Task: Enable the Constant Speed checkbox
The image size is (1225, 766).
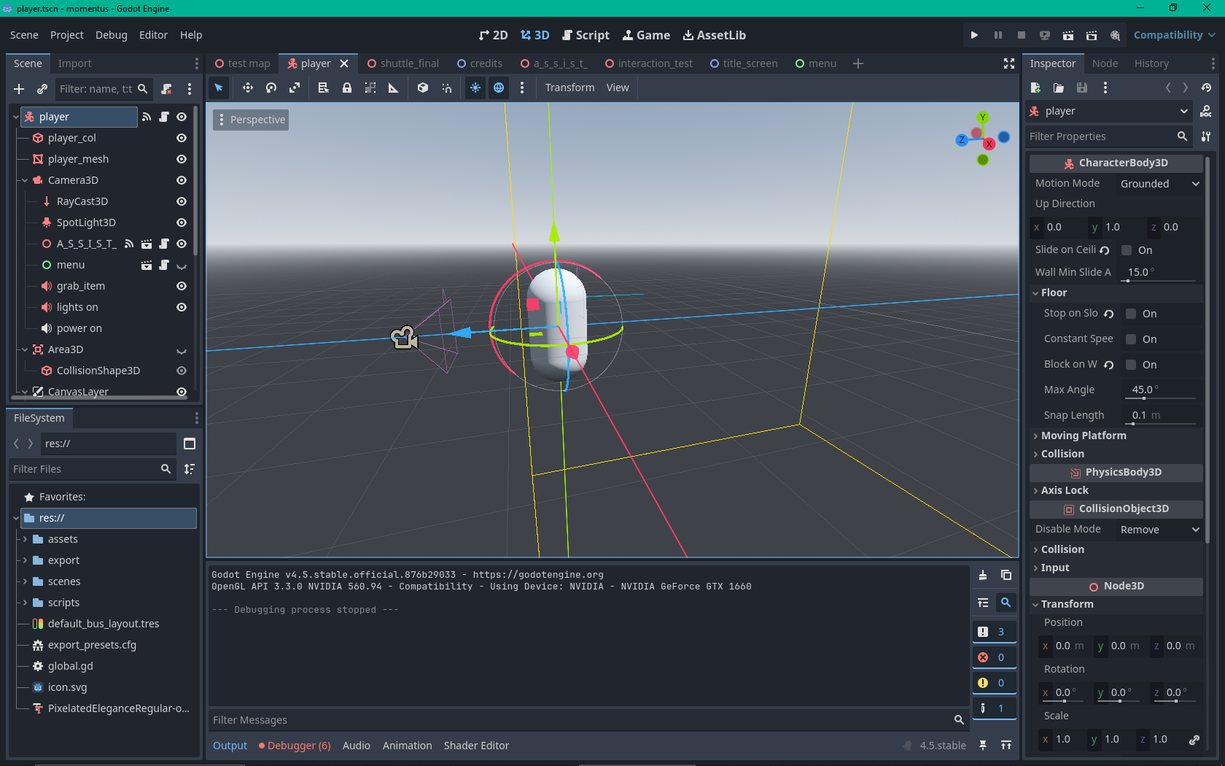Action: (x=1131, y=339)
